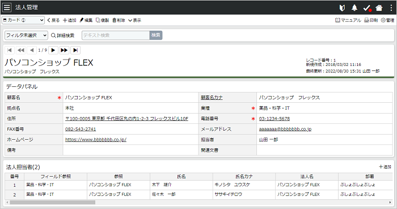Viewport: 397px width, 209px height.
Task: Expand the 表示 menu
Action: (x=134, y=20)
